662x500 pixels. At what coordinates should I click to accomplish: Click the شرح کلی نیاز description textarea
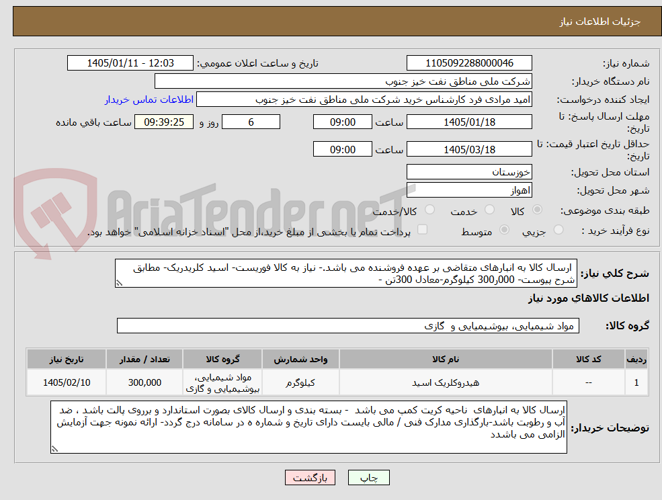pyautogui.click(x=345, y=274)
